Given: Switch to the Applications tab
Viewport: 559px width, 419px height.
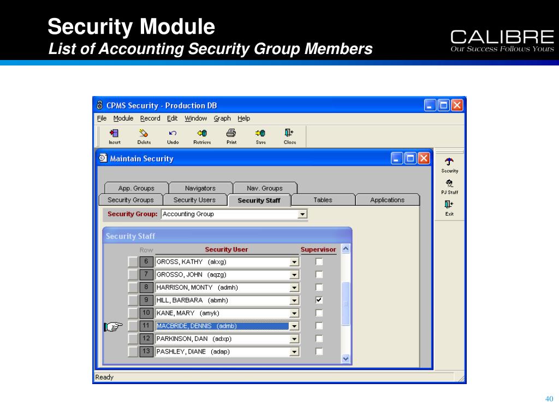Looking at the screenshot, I should pyautogui.click(x=387, y=200).
